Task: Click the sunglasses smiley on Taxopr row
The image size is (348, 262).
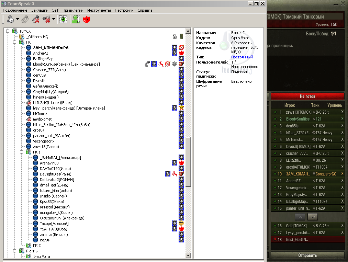Action: click(x=181, y=223)
